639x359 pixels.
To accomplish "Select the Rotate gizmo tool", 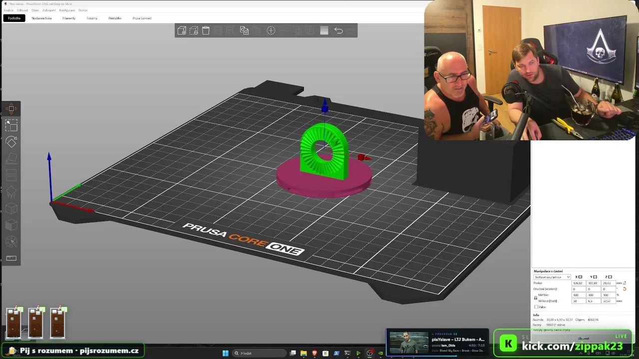I will coord(11,142).
